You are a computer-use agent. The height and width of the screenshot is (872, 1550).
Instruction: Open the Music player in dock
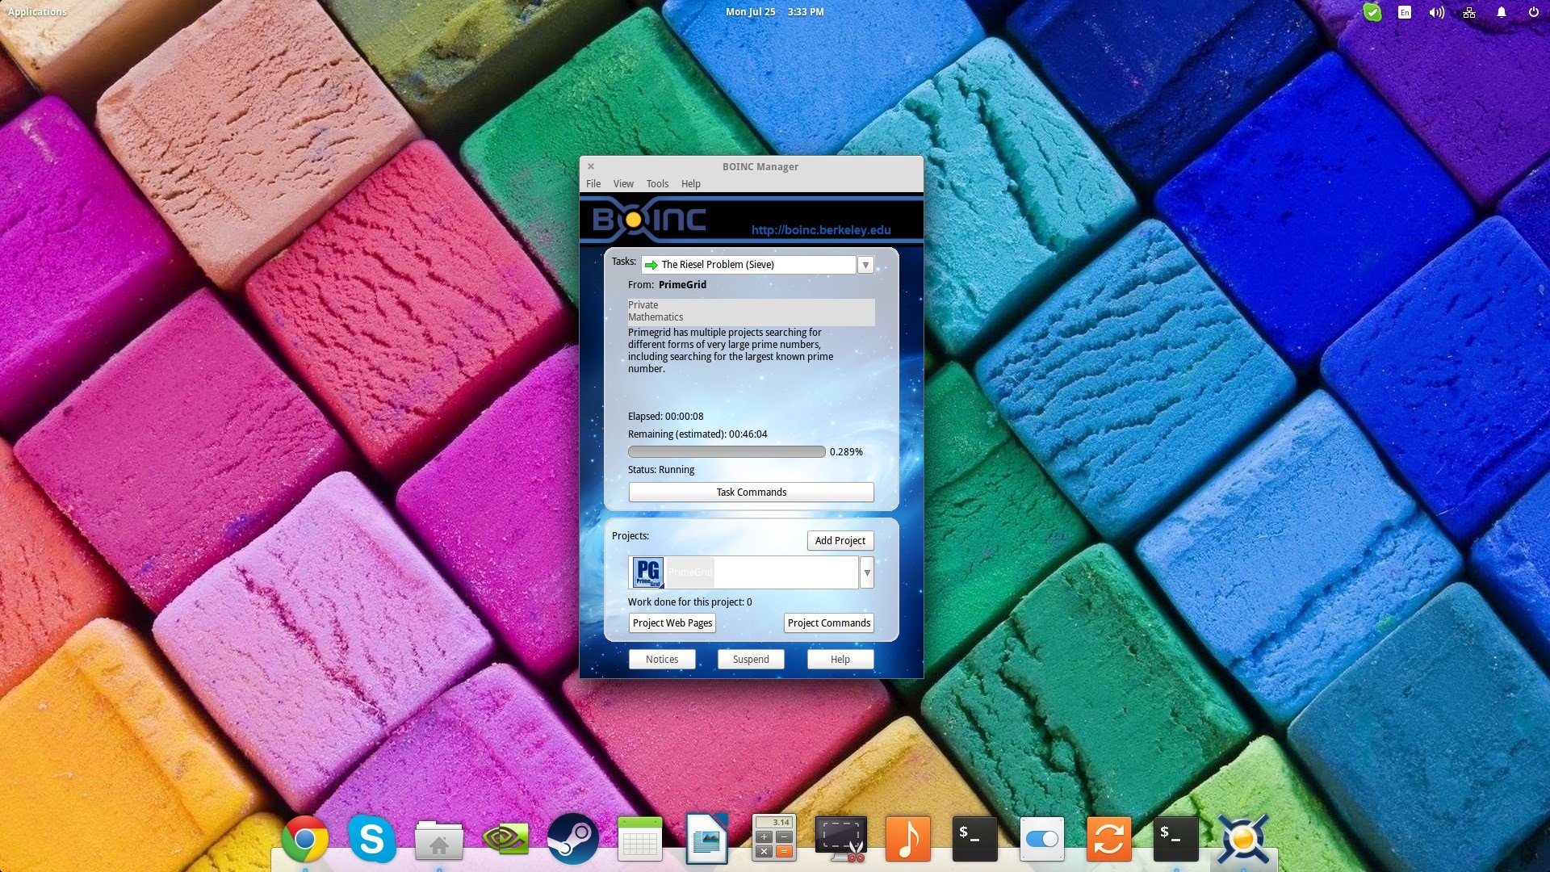coord(908,839)
